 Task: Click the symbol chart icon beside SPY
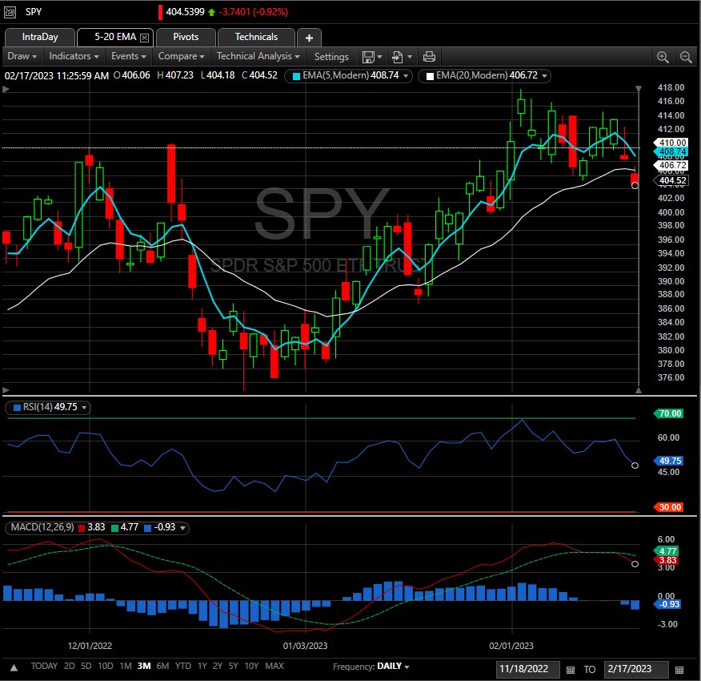pyautogui.click(x=10, y=13)
